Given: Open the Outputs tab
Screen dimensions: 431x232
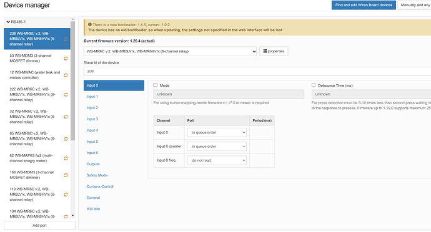Looking at the screenshot, I should [93, 164].
